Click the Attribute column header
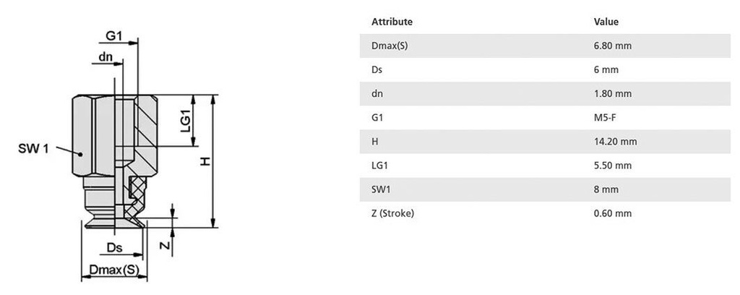The width and height of the screenshot is (740, 295). click(392, 22)
